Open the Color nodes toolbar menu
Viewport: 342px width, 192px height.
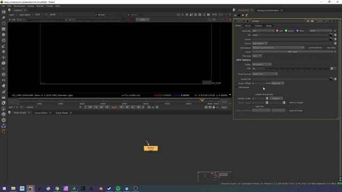(x=4, y=35)
